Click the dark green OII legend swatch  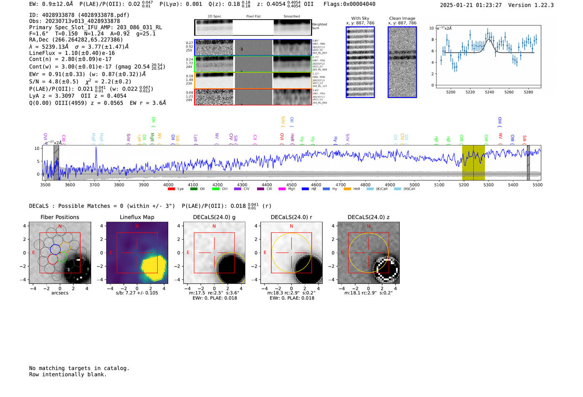pyautogui.click(x=194, y=189)
